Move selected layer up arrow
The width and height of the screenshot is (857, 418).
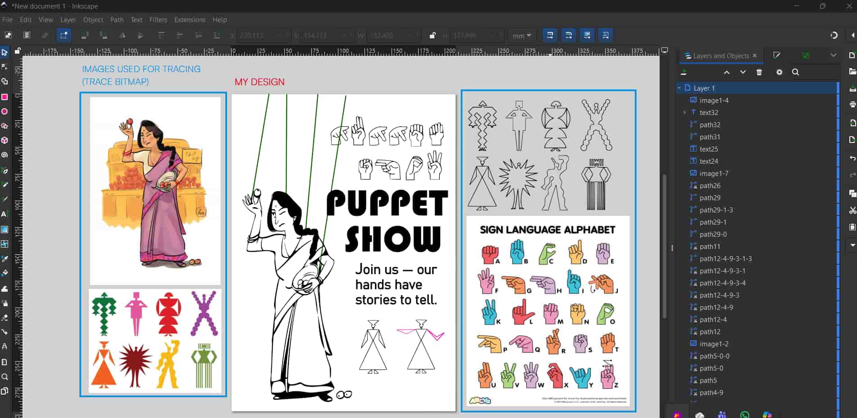point(726,72)
